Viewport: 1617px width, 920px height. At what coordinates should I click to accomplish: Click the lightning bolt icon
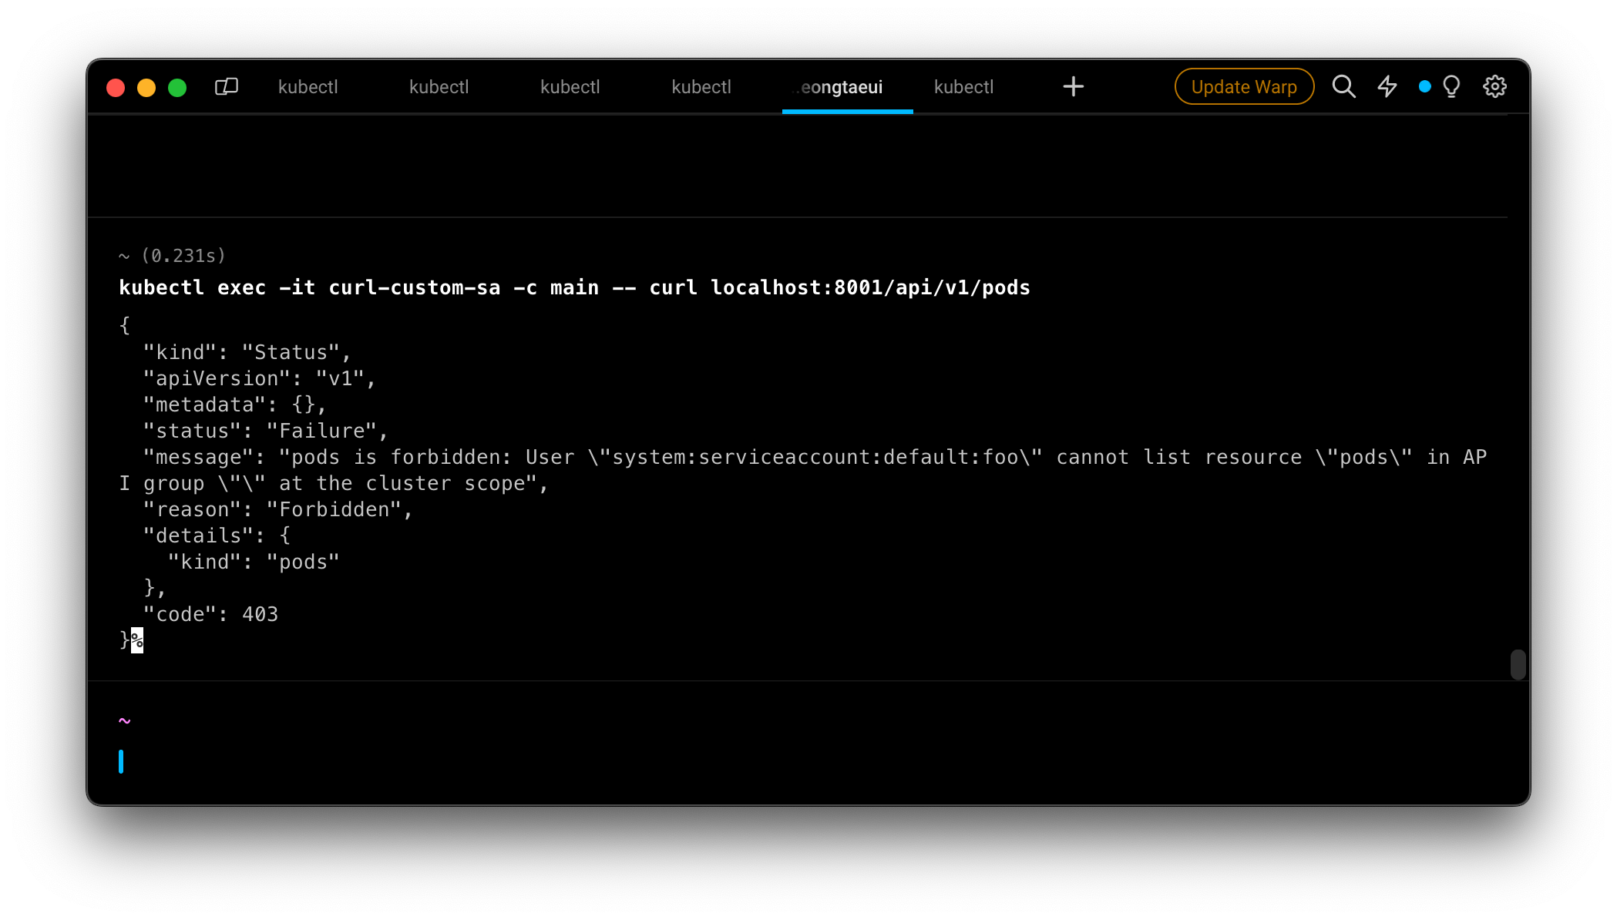tap(1387, 87)
